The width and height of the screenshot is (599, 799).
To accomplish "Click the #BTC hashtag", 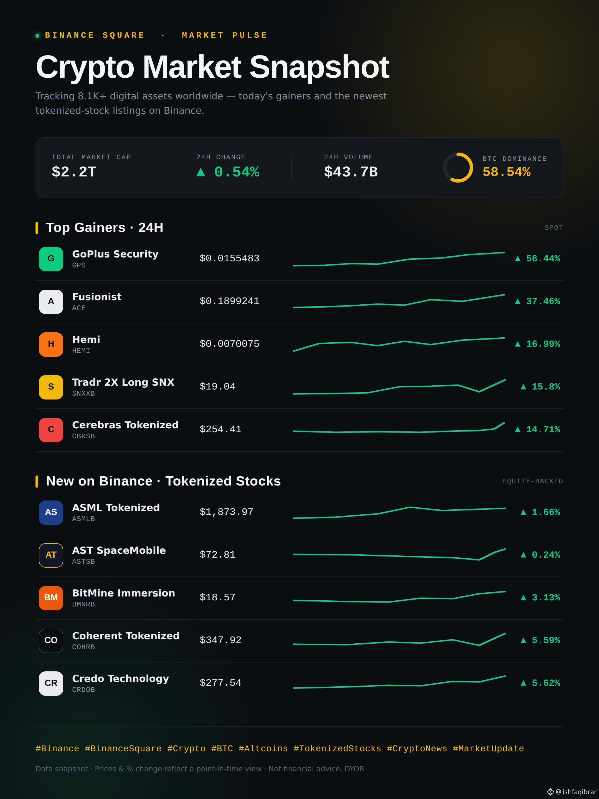I will [x=222, y=749].
